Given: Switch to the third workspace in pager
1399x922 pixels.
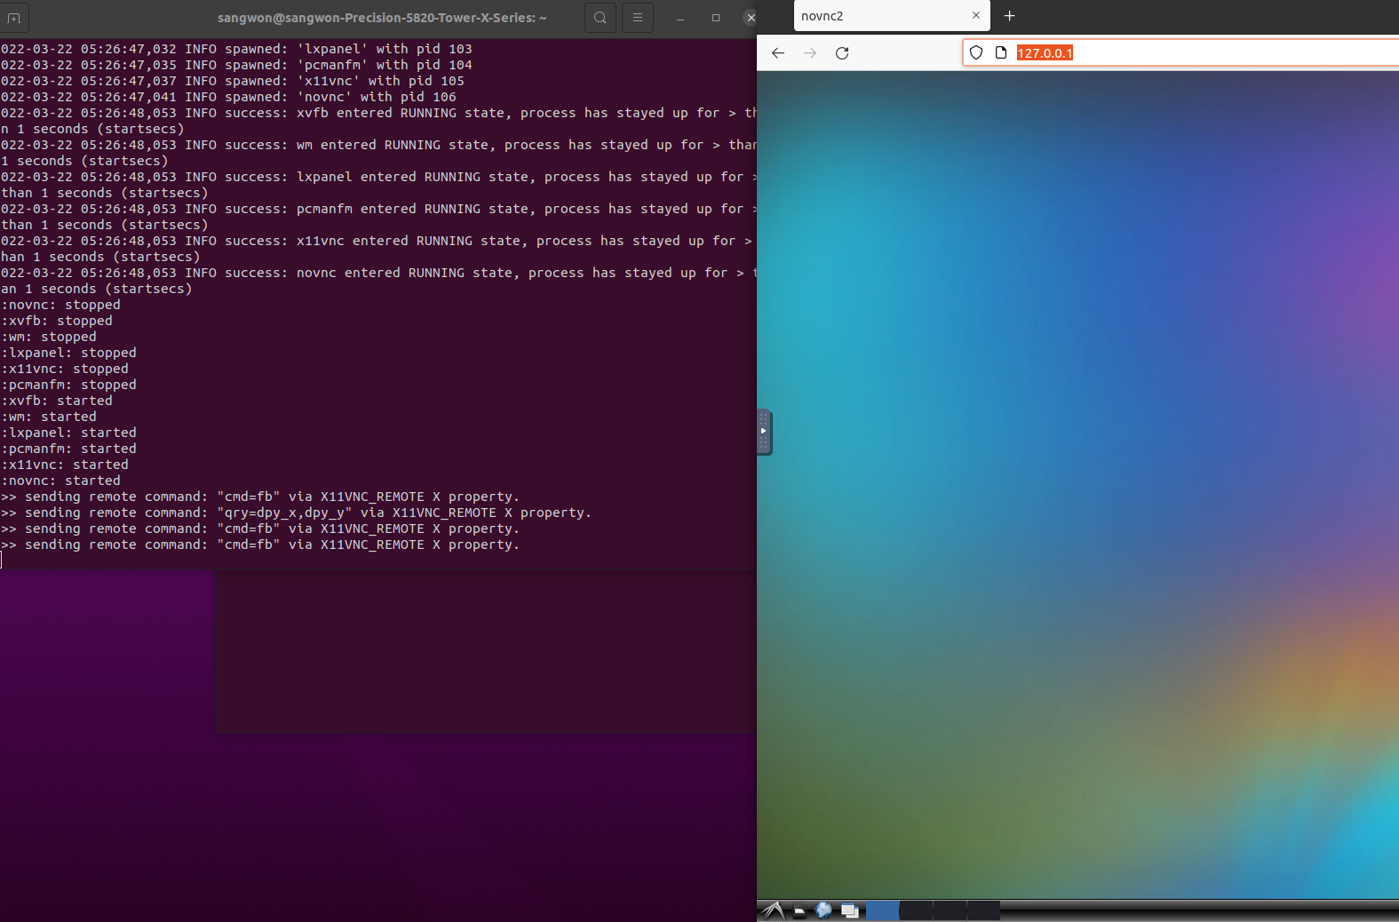Looking at the screenshot, I should click(x=950, y=910).
